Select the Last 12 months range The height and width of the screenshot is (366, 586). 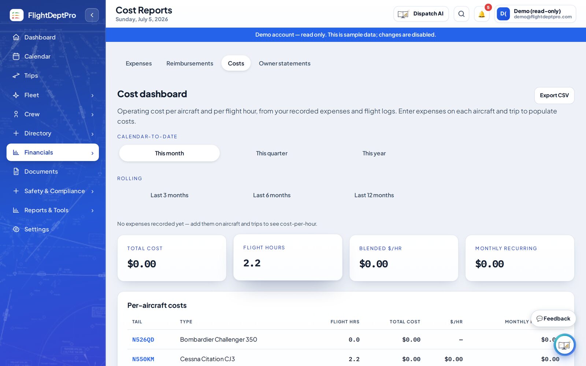pyautogui.click(x=374, y=195)
